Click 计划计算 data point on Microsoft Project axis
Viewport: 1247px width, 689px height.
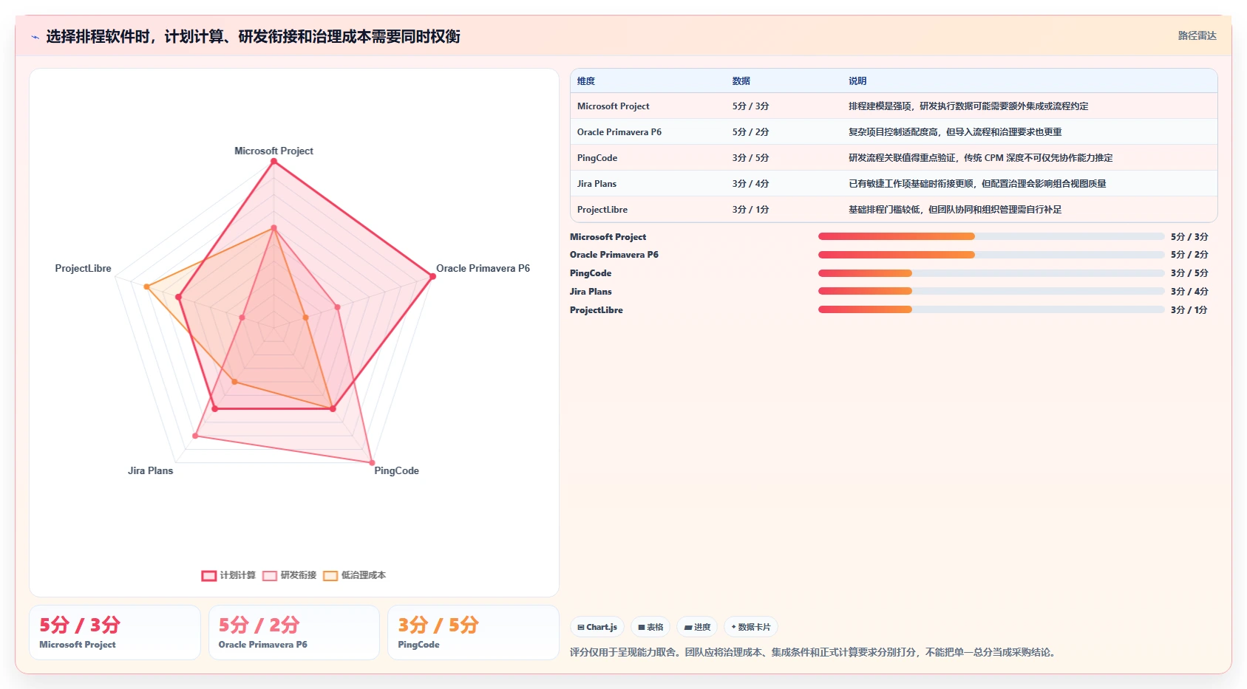point(273,161)
